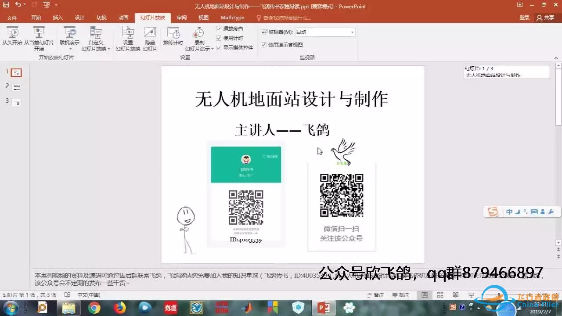Open Google Chrome from the taskbar
The image size is (562, 316).
click(x=94, y=308)
